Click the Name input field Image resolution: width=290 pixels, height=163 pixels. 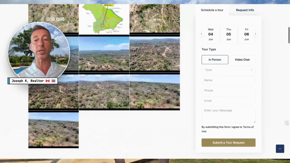click(228, 80)
